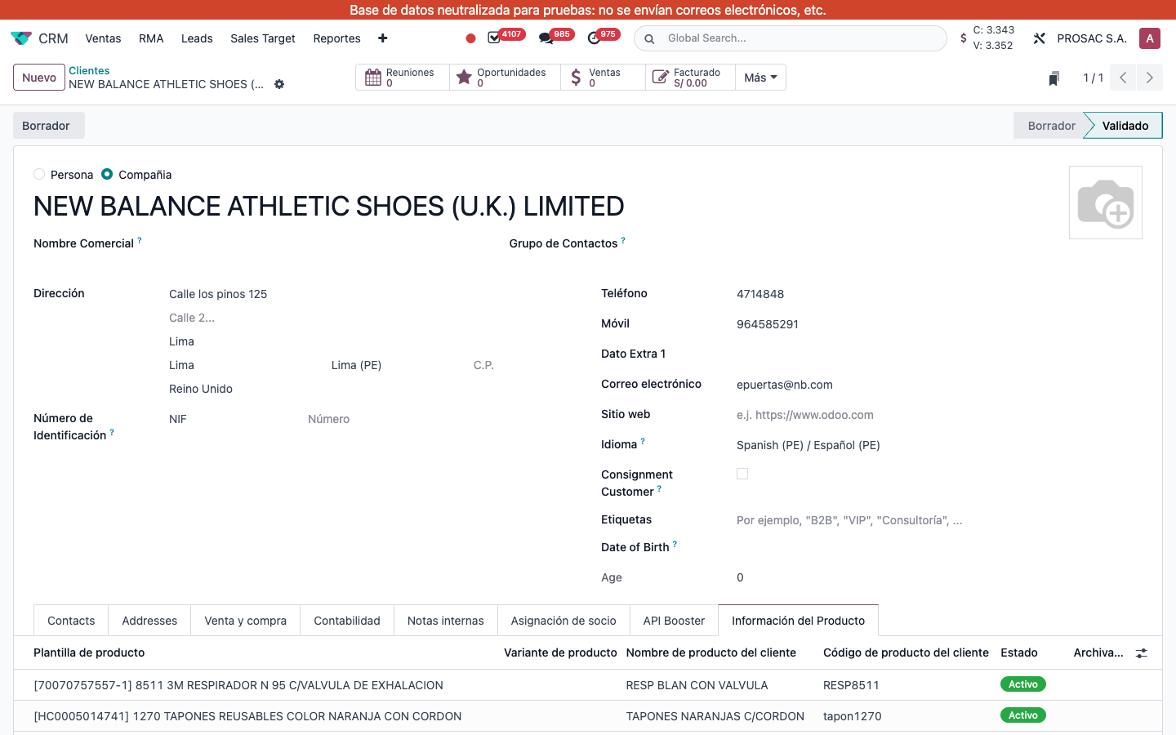Image resolution: width=1176 pixels, height=735 pixels.
Task: Go to next record arrow
Action: 1150,78
